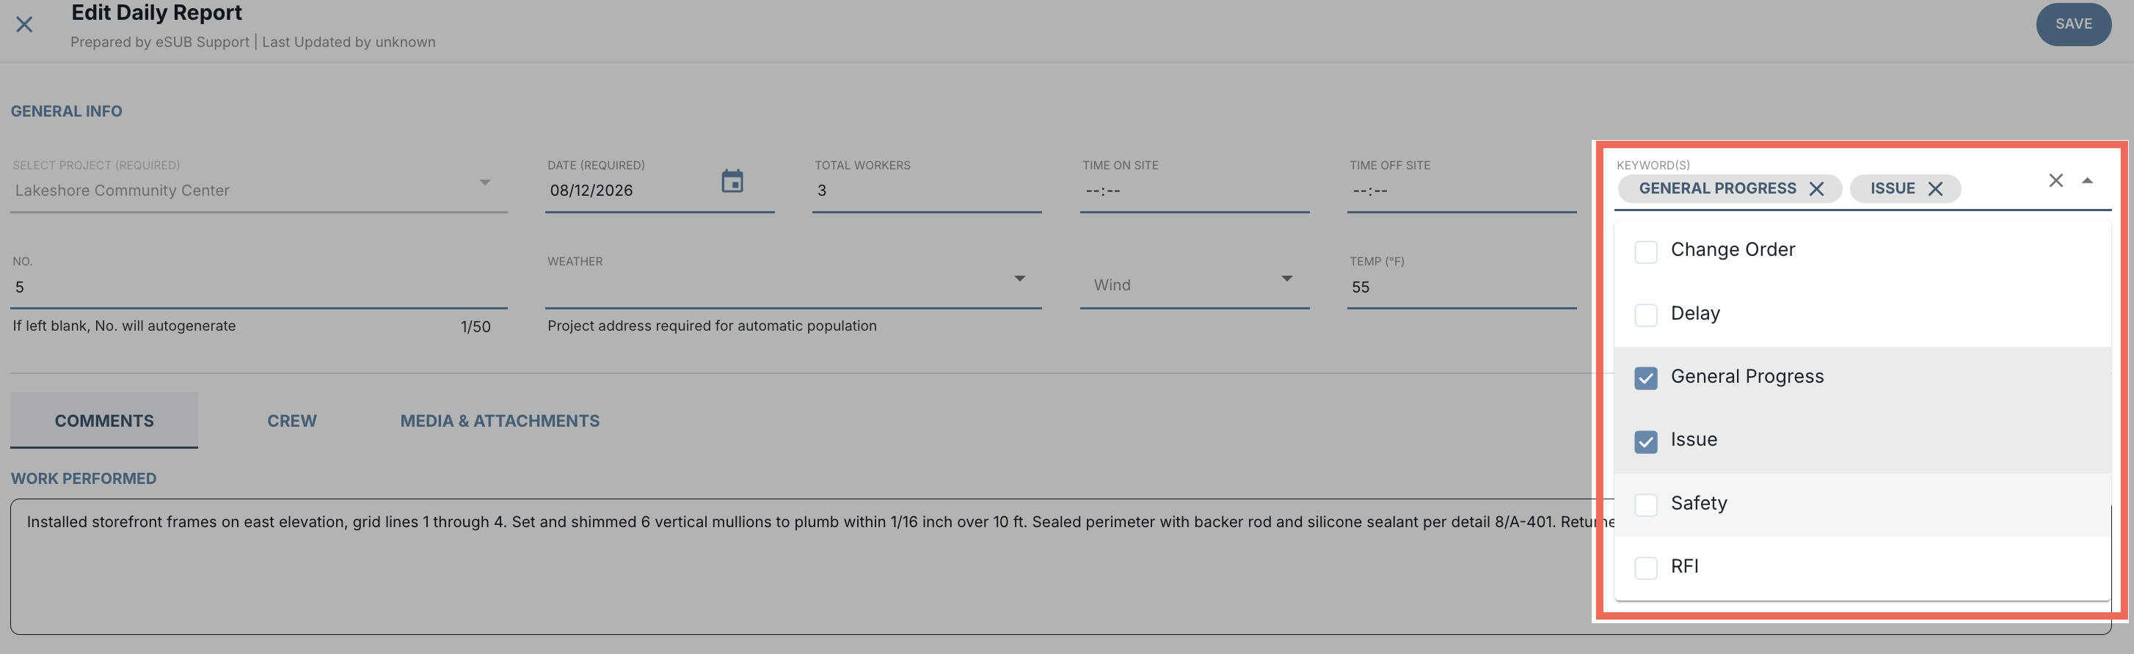2134x654 pixels.
Task: Check the Delay keyword checkbox
Action: coord(1646,315)
